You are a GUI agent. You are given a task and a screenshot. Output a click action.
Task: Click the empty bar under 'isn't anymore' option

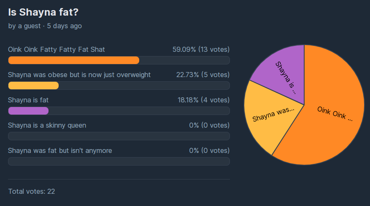[x=119, y=161]
